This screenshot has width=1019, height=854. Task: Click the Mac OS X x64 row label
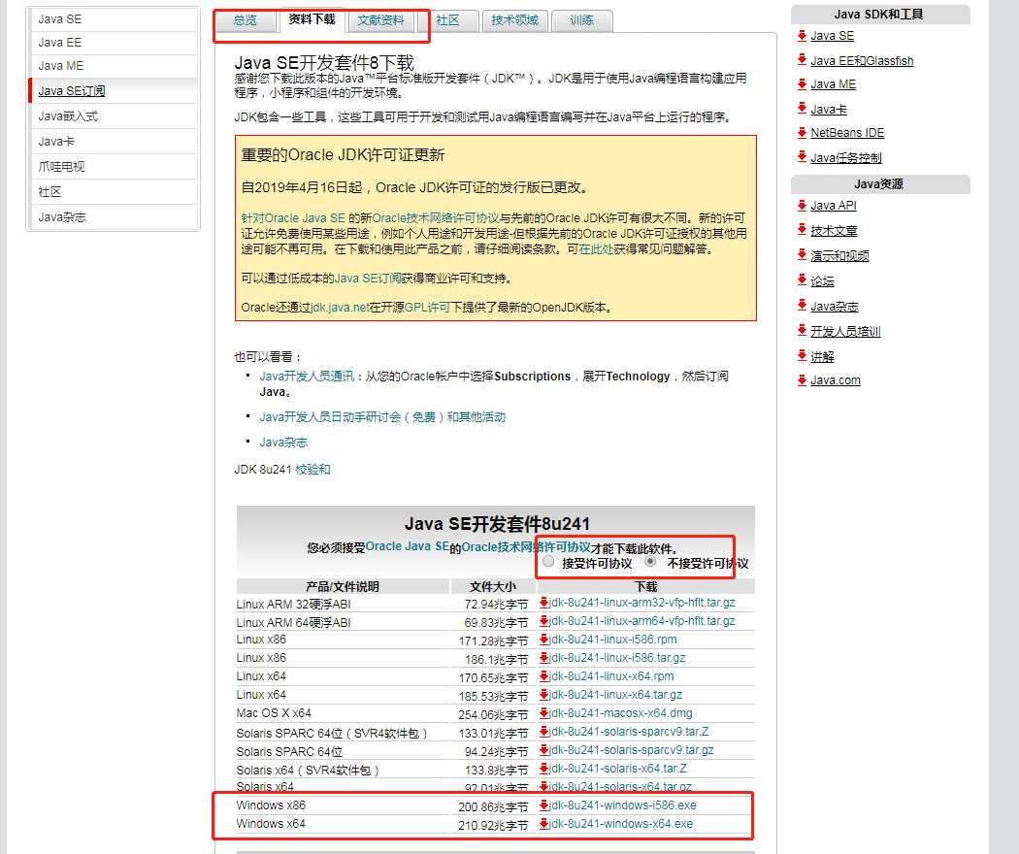click(x=274, y=713)
